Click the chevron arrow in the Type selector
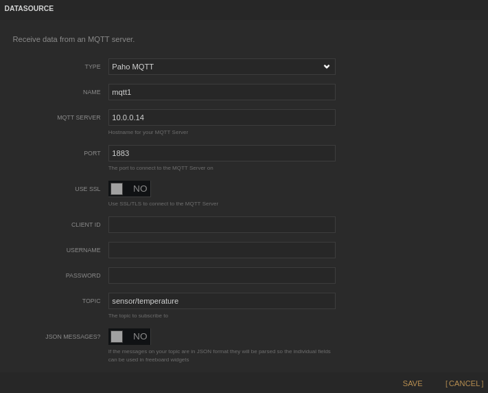This screenshot has width=488, height=393. click(x=327, y=67)
